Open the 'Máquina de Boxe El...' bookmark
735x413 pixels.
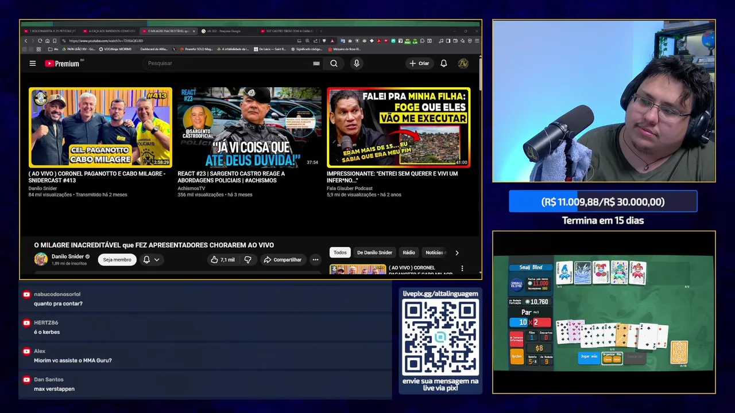click(344, 49)
